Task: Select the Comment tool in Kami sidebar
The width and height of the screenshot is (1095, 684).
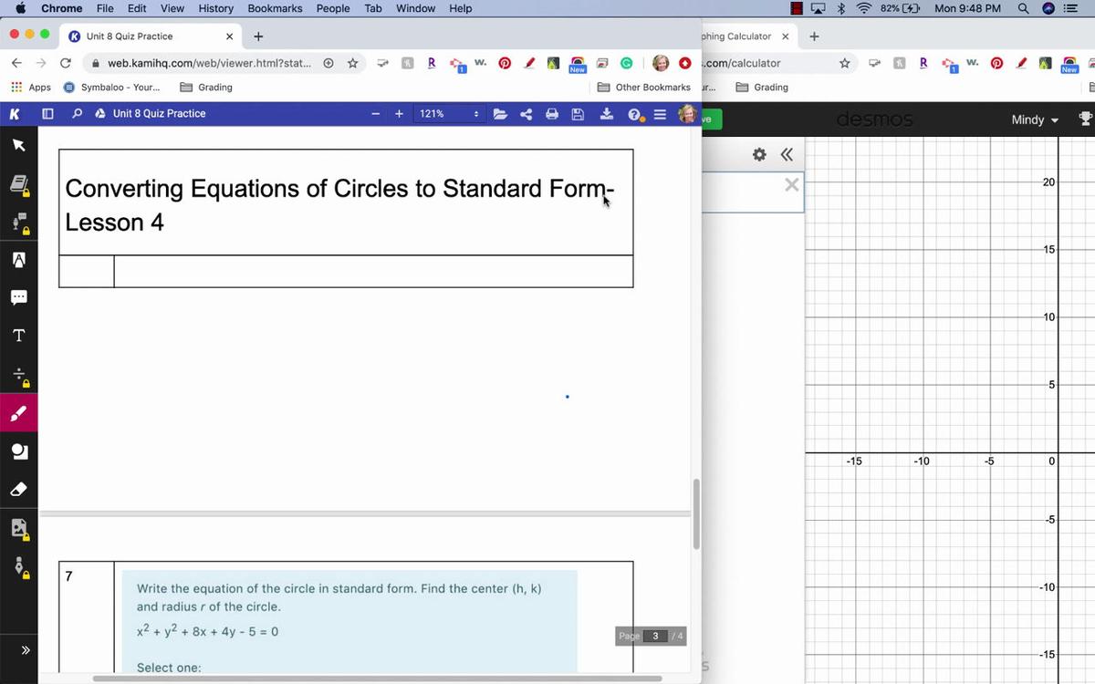Action: [x=18, y=297]
